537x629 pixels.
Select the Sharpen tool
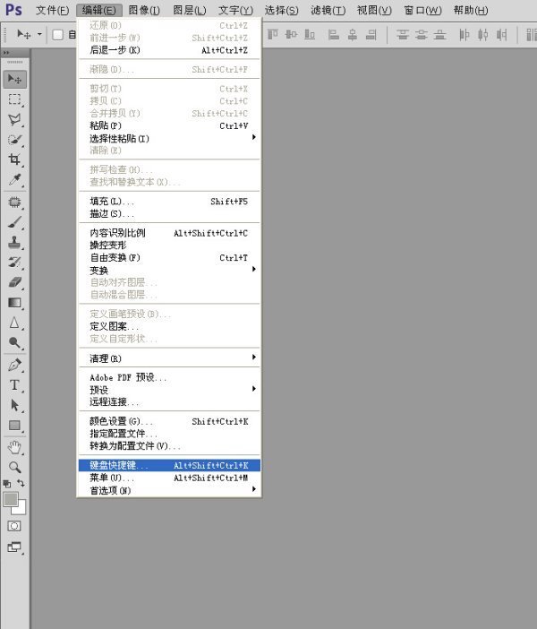click(15, 323)
